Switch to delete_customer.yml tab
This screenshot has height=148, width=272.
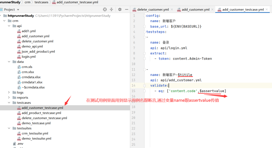pos(153,10)
